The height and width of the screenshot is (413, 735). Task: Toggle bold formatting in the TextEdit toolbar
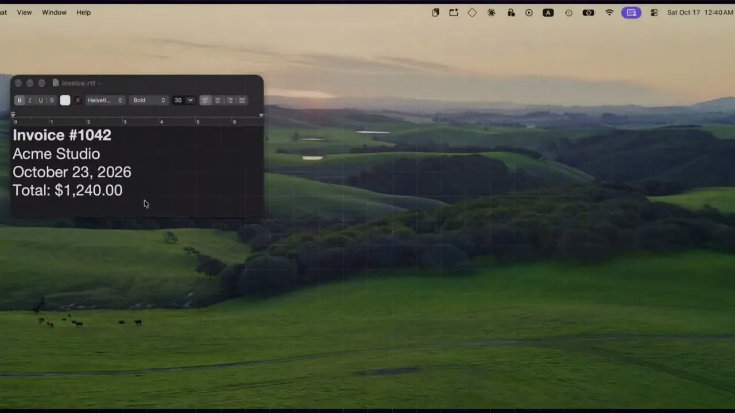point(20,100)
